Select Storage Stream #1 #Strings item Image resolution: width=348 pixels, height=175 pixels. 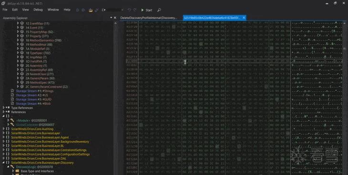coord(34,91)
